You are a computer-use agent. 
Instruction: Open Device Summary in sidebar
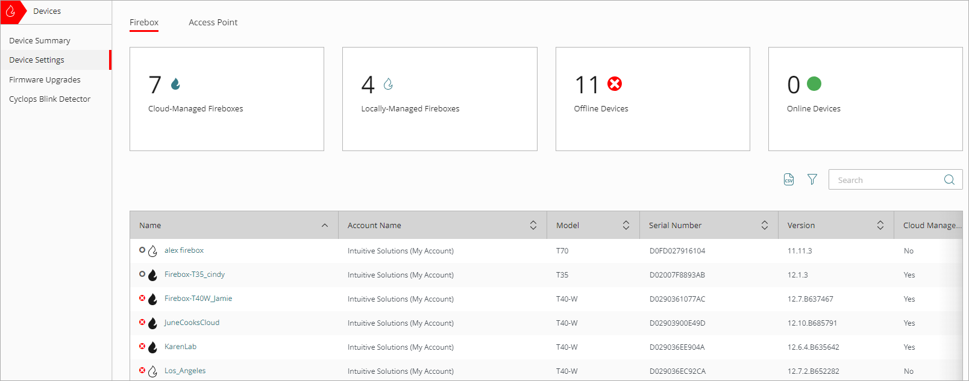(x=40, y=40)
